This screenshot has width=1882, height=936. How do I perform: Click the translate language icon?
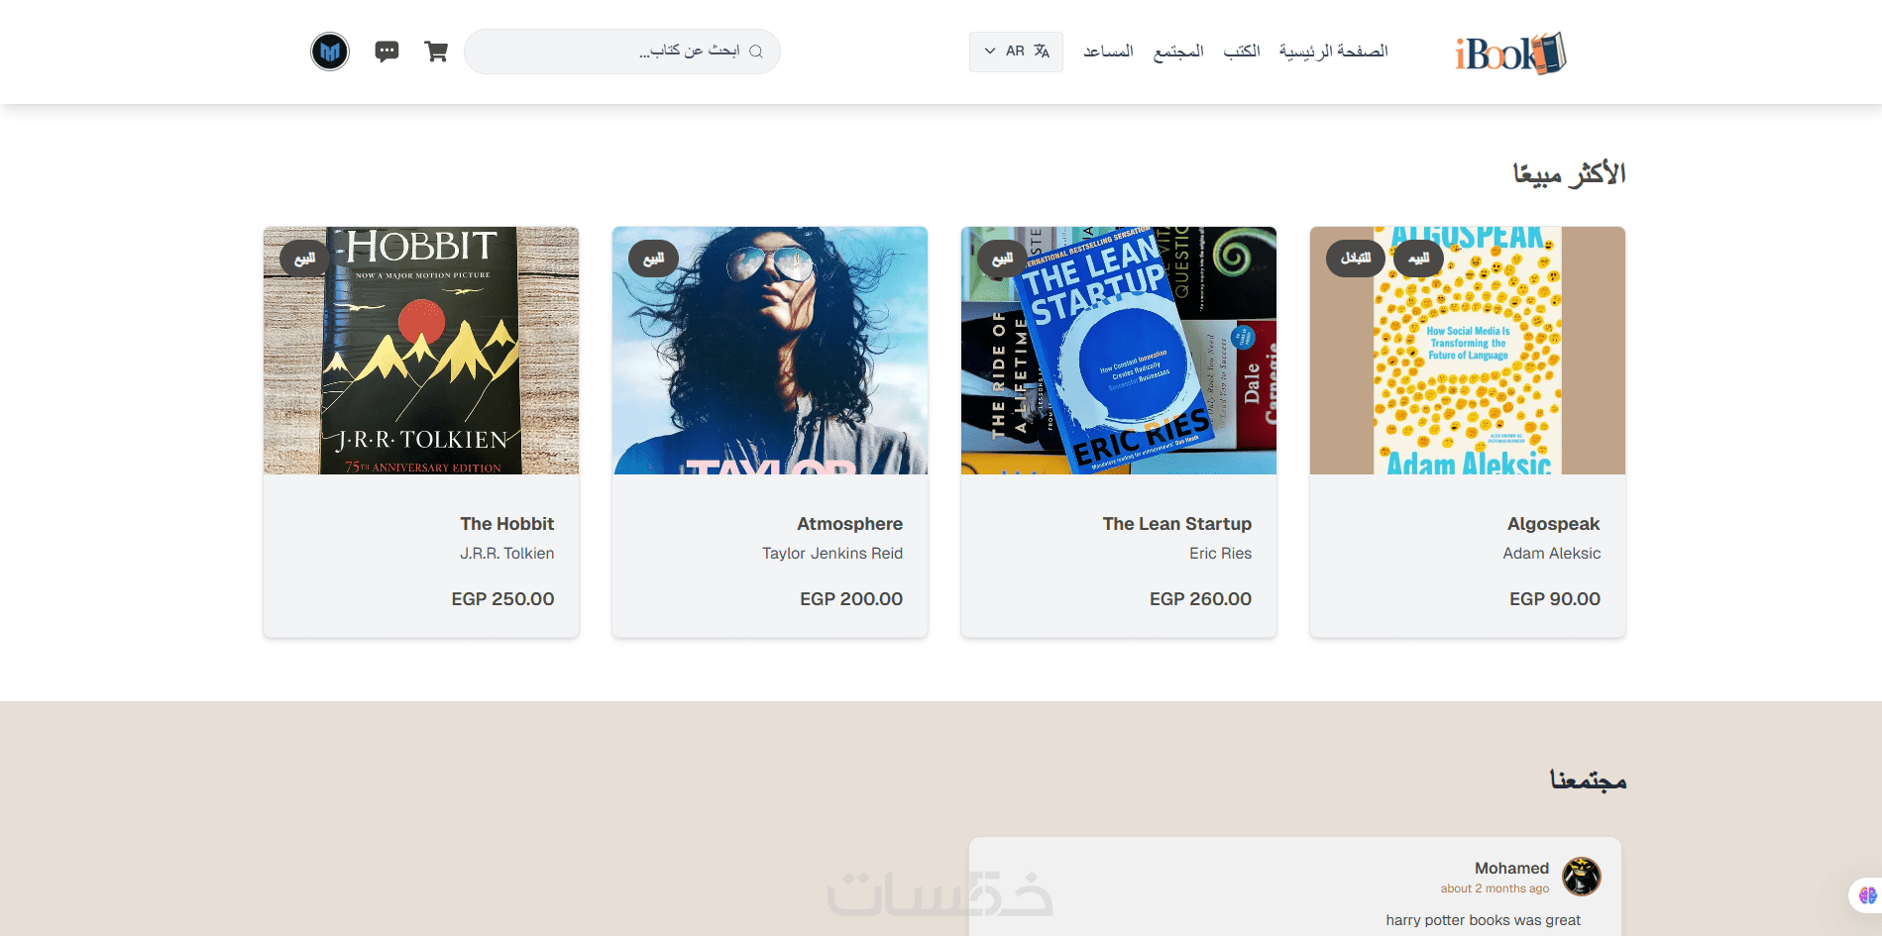pyautogui.click(x=1042, y=52)
